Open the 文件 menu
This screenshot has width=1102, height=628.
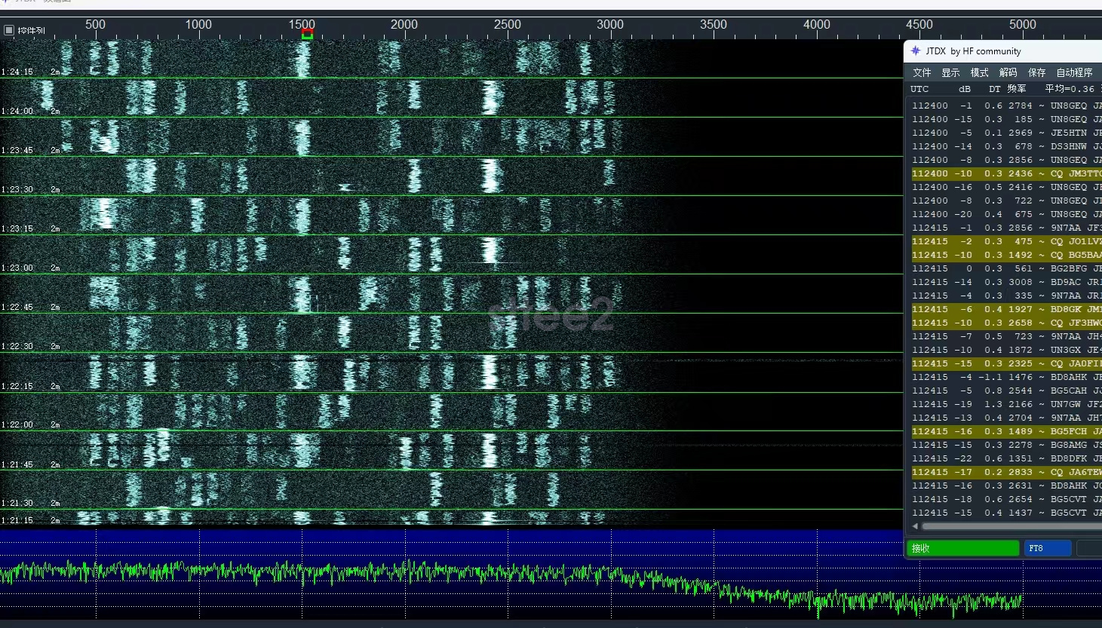tap(922, 73)
